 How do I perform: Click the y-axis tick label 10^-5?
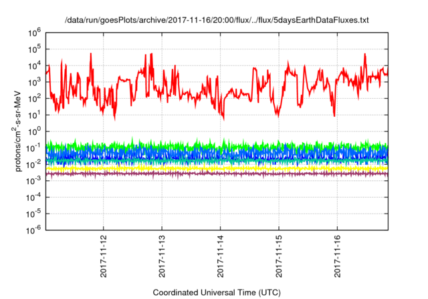pyautogui.click(x=34, y=214)
